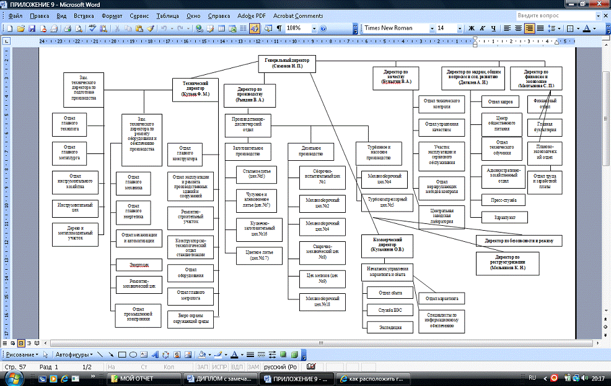Apply 3-D Style to the shape
The height and width of the screenshot is (386, 611).
click(294, 354)
